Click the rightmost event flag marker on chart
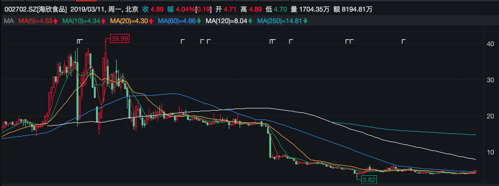This screenshot has width=499, height=186. (x=404, y=41)
